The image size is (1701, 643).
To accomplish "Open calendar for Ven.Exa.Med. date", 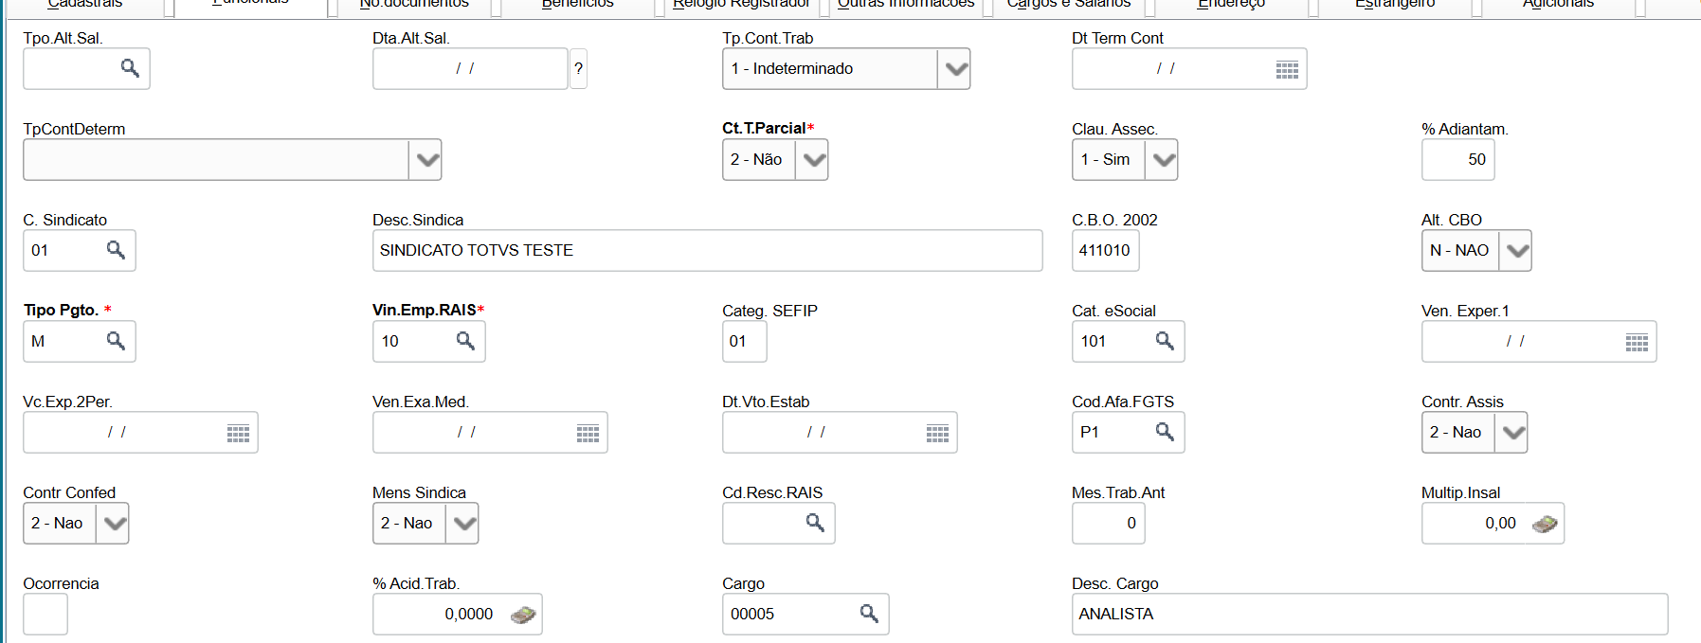I will (x=588, y=434).
